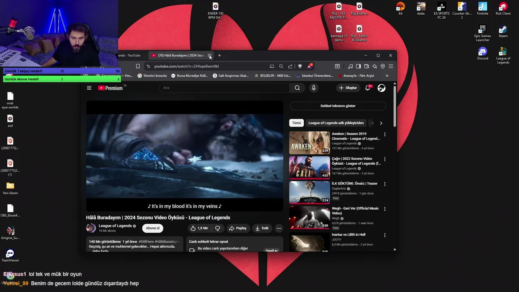
Task: Start voice search with the microphone icon
Action: [x=313, y=88]
